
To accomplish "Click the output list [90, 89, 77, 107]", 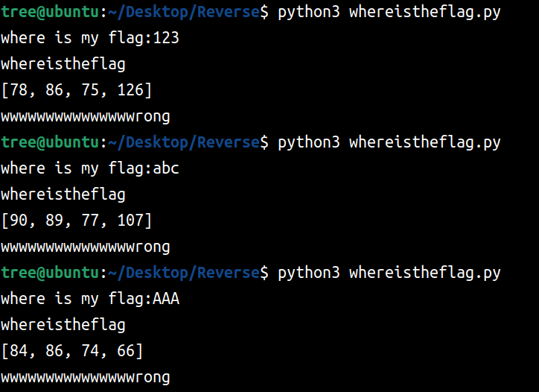I will click(77, 221).
